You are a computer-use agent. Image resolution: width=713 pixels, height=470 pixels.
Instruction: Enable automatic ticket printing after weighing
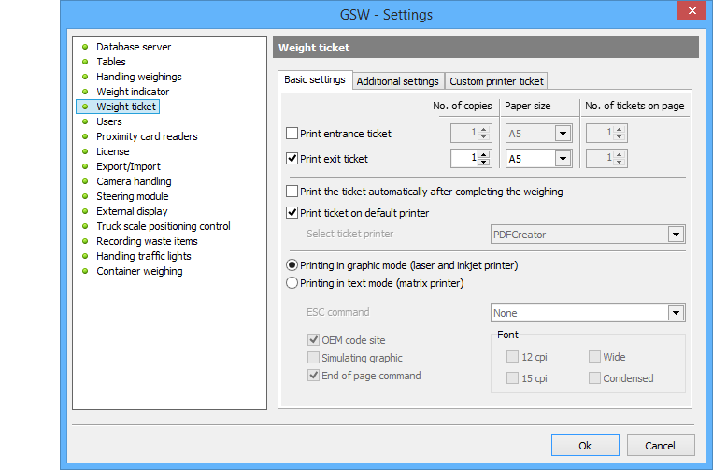(x=292, y=192)
